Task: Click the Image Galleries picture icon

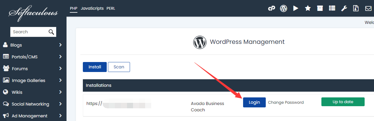Action: [6, 80]
